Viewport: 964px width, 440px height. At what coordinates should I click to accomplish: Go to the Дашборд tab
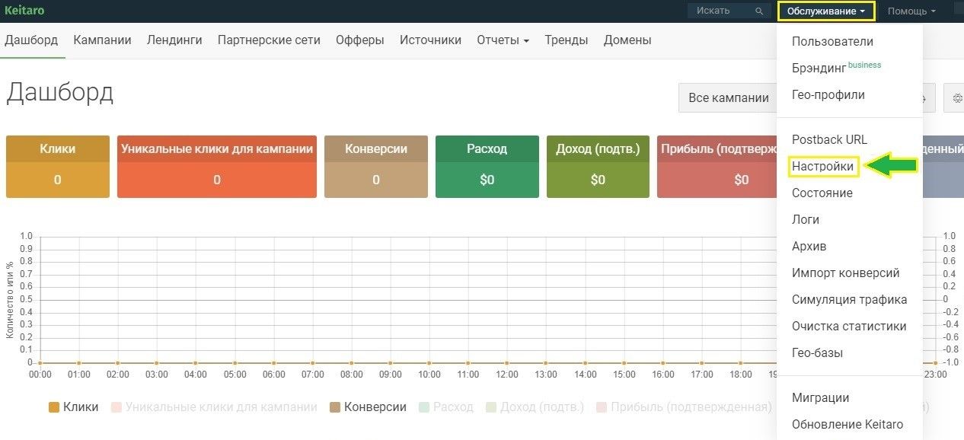click(31, 40)
